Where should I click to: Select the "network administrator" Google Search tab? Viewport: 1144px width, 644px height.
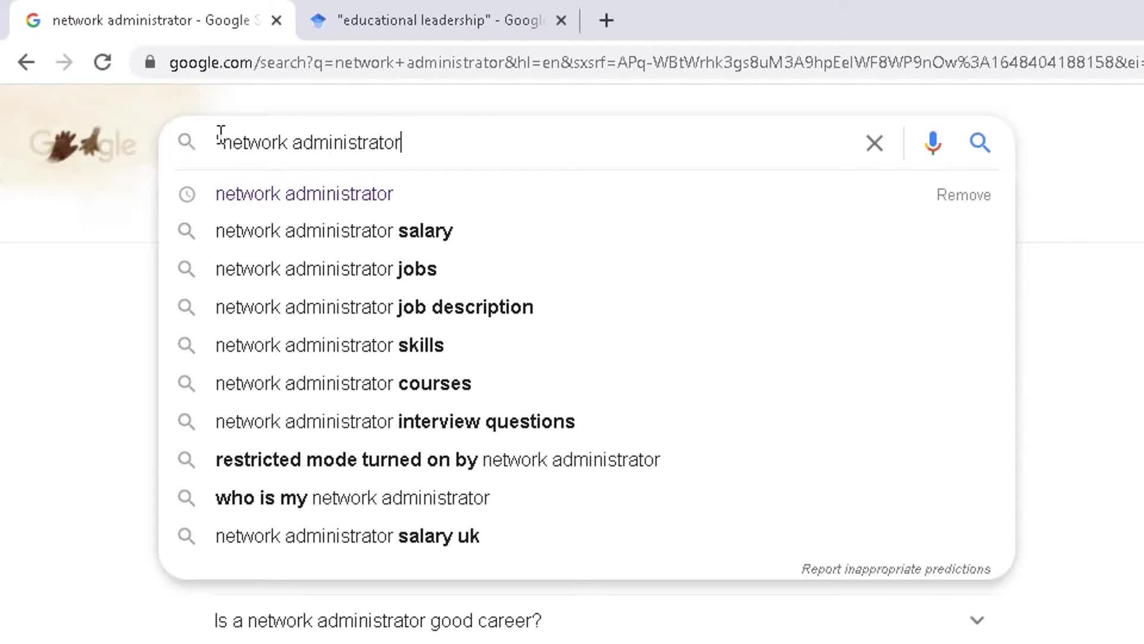pyautogui.click(x=149, y=20)
